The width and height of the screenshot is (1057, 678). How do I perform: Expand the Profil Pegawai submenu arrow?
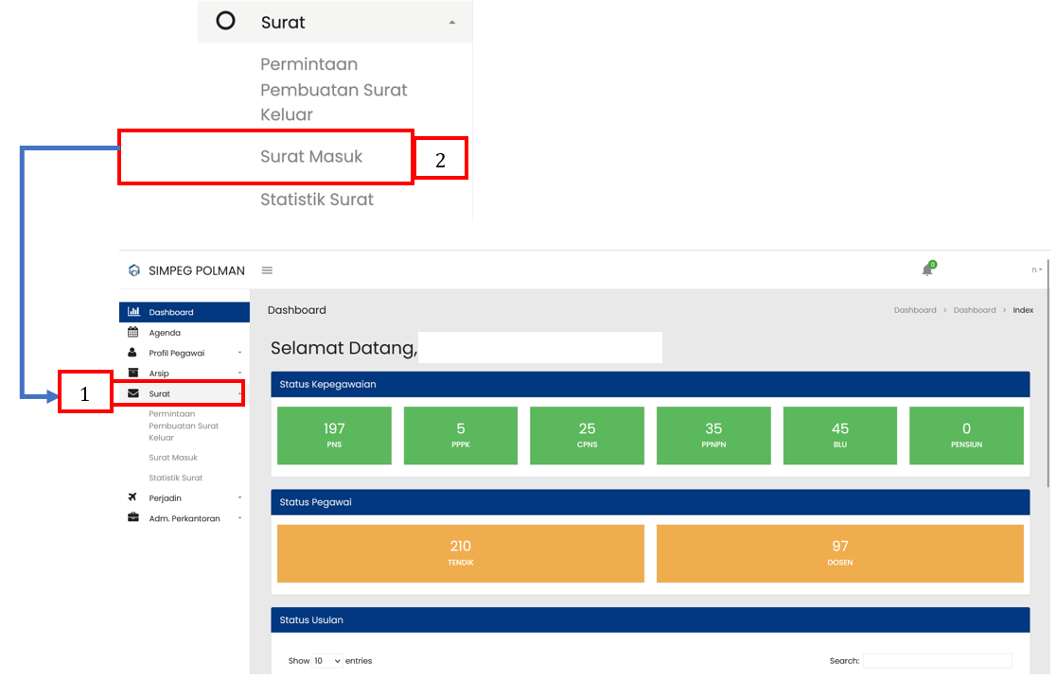pos(240,353)
